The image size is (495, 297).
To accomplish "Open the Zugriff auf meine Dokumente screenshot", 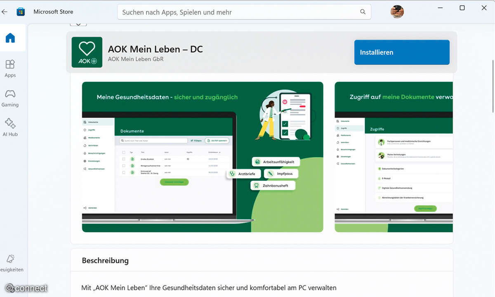I will 394,157.
